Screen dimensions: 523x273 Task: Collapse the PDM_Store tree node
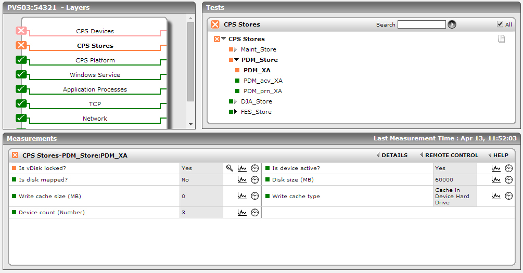236,60
